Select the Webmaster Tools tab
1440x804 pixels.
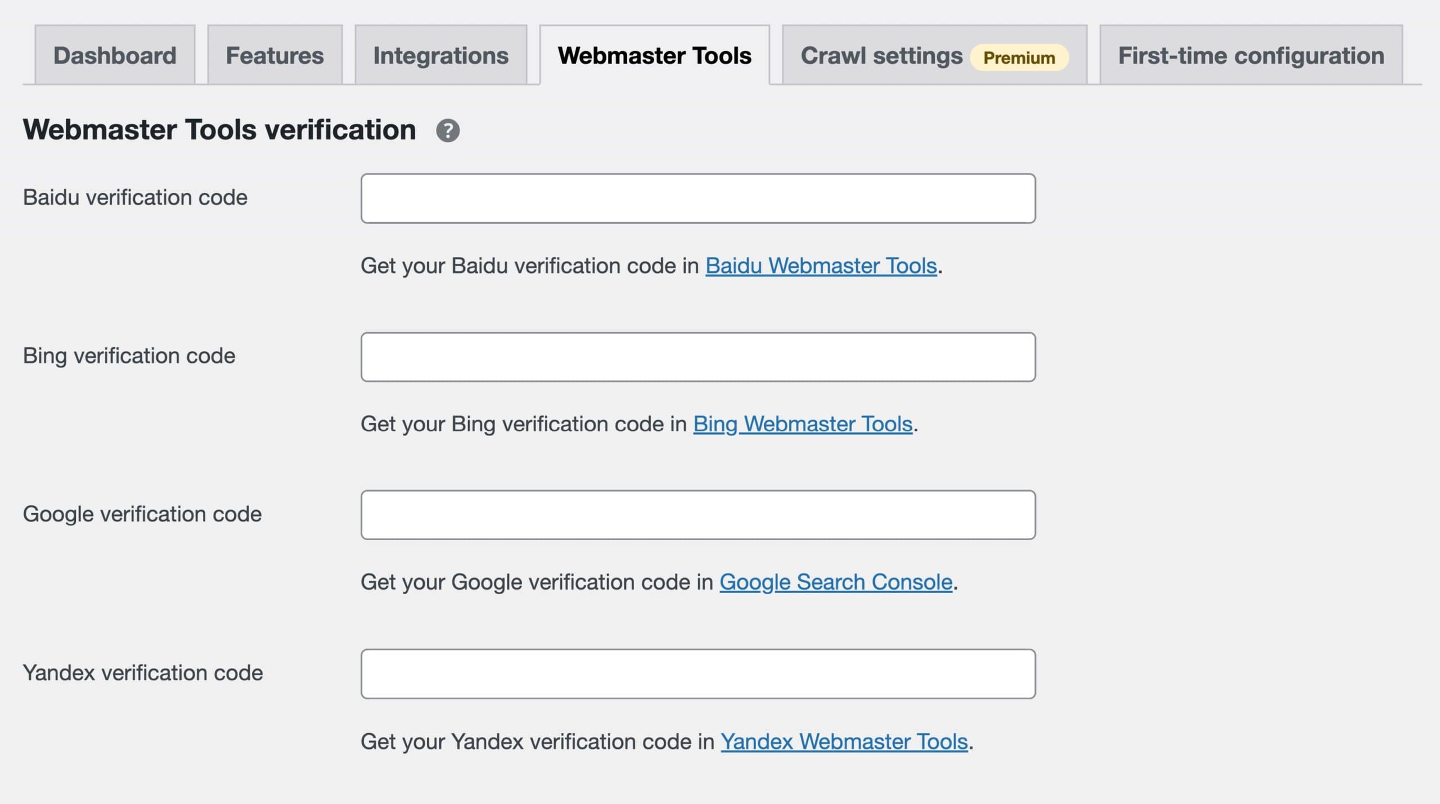click(x=654, y=55)
